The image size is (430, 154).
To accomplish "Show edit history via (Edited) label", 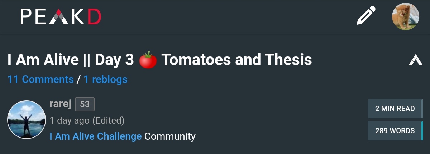I will click(x=109, y=121).
